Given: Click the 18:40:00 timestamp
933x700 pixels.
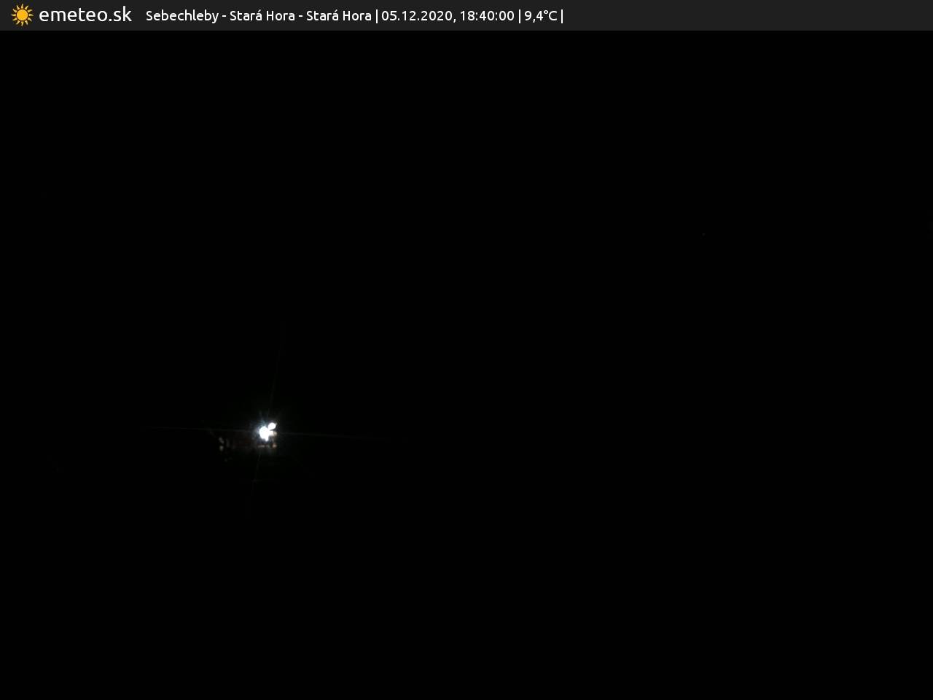Looking at the screenshot, I should 486,16.
